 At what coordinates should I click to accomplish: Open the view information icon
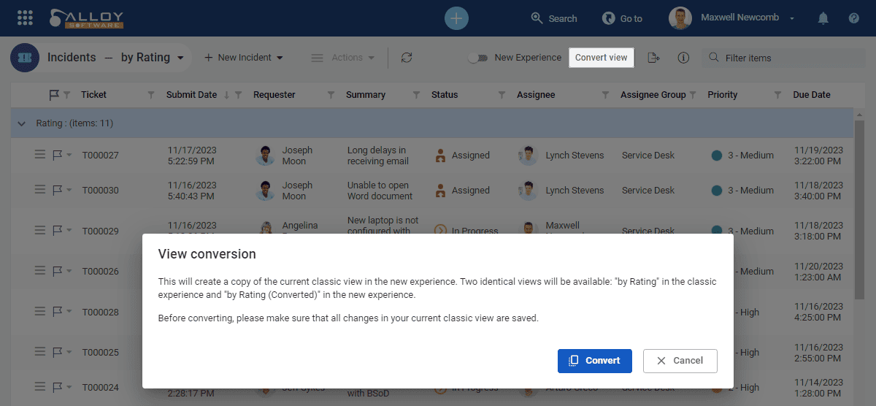click(683, 58)
